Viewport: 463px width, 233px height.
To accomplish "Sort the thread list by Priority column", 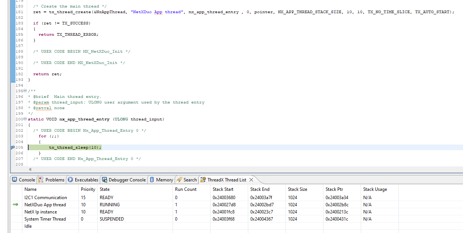I will click(87, 189).
